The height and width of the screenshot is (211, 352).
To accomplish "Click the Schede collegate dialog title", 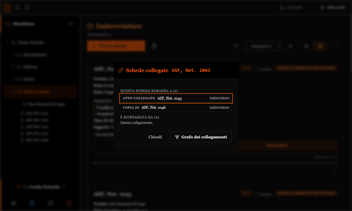I will 147,70.
